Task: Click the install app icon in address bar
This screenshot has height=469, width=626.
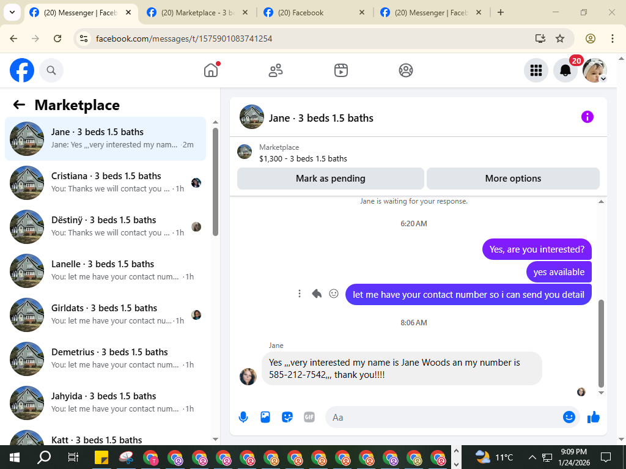Action: tap(540, 39)
